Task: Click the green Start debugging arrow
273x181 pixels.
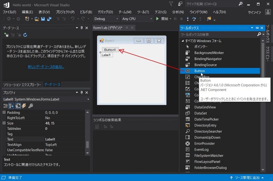Action: [x=157, y=19]
